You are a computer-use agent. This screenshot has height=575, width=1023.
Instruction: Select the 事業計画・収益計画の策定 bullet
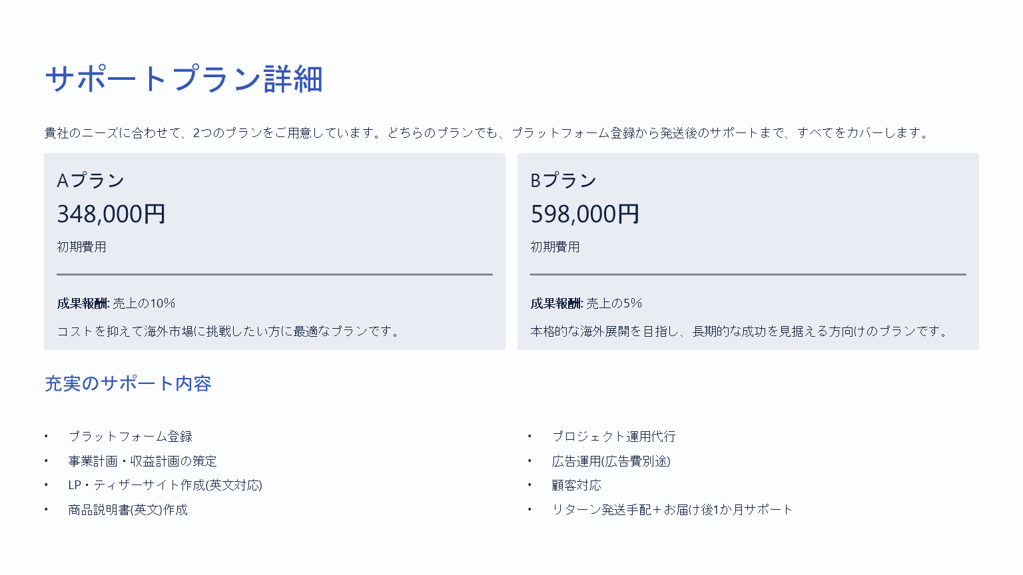pyautogui.click(x=143, y=461)
